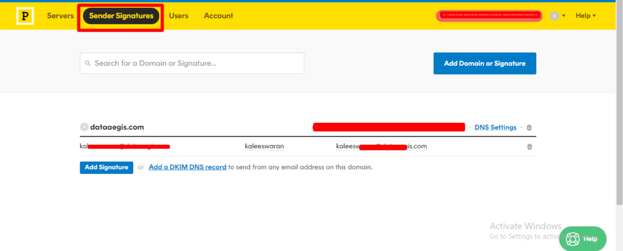This screenshot has height=251, width=623.
Task: Follow the Add a DKIM DNS record link
Action: 187,167
